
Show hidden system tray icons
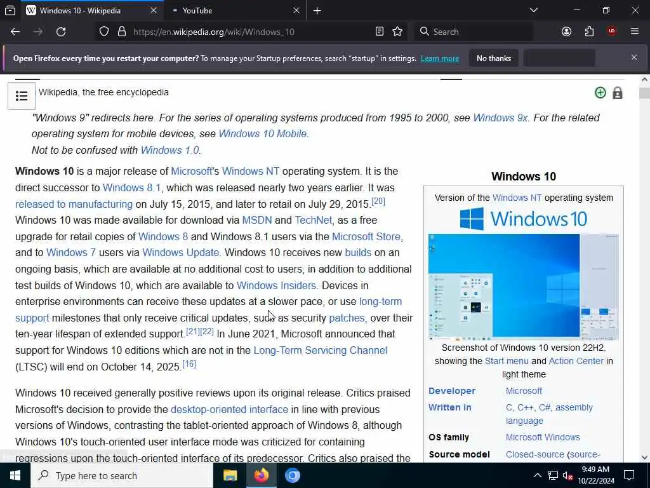(537, 475)
